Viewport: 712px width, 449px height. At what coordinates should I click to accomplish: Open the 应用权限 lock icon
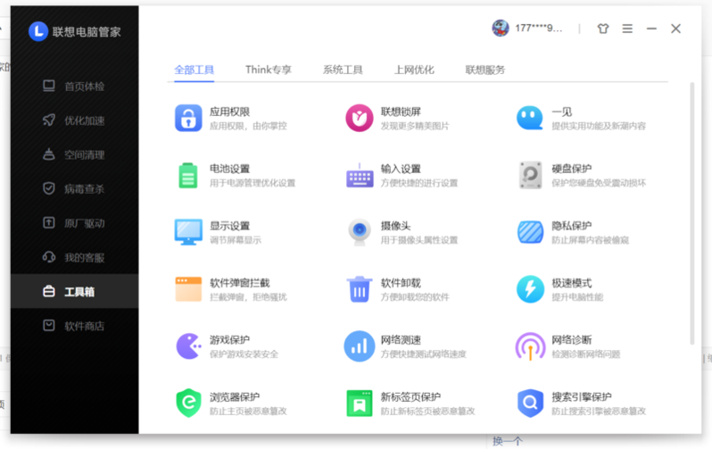(x=188, y=118)
